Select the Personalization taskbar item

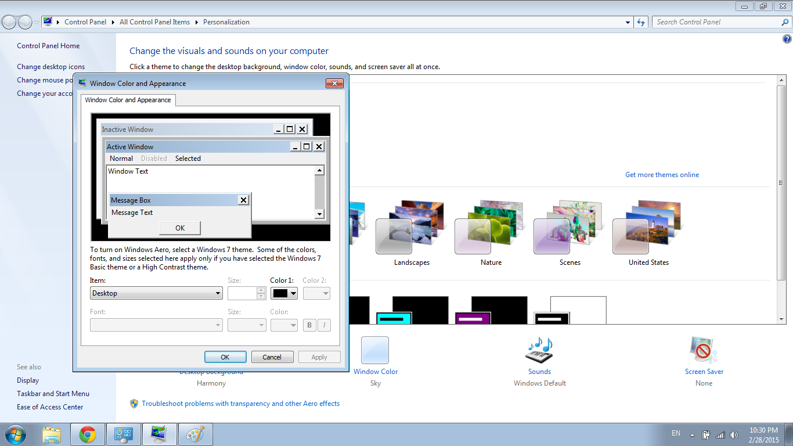[159, 434]
